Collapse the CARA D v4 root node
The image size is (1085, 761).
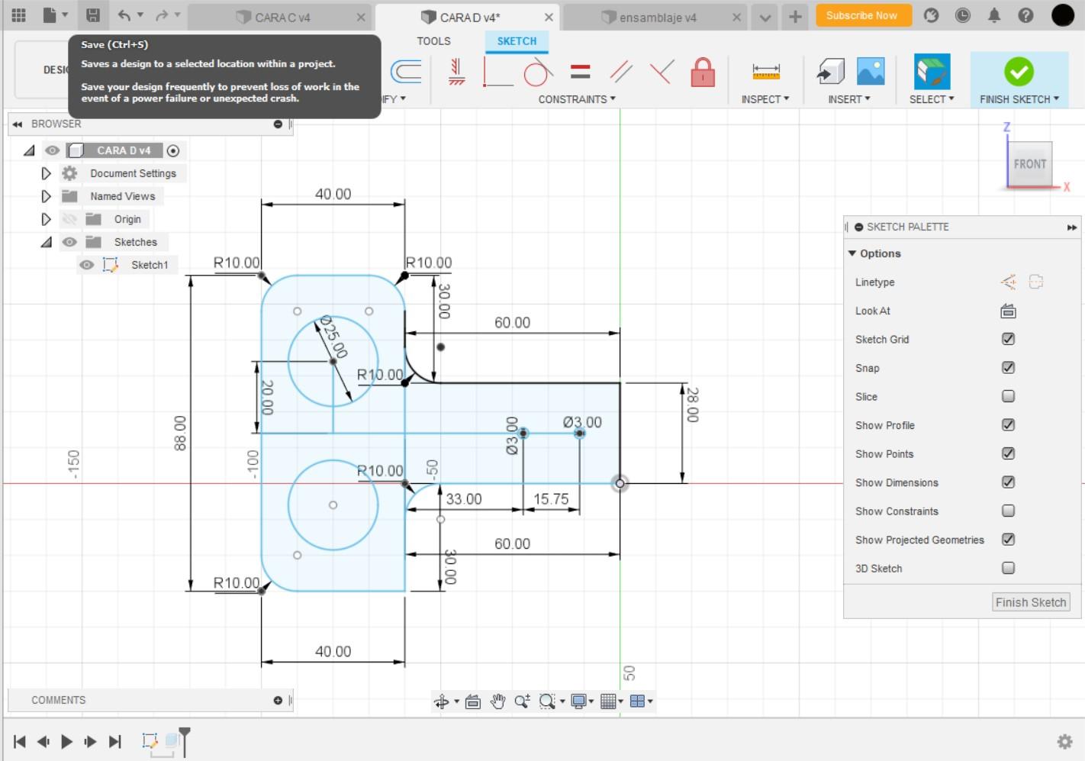pyautogui.click(x=29, y=150)
